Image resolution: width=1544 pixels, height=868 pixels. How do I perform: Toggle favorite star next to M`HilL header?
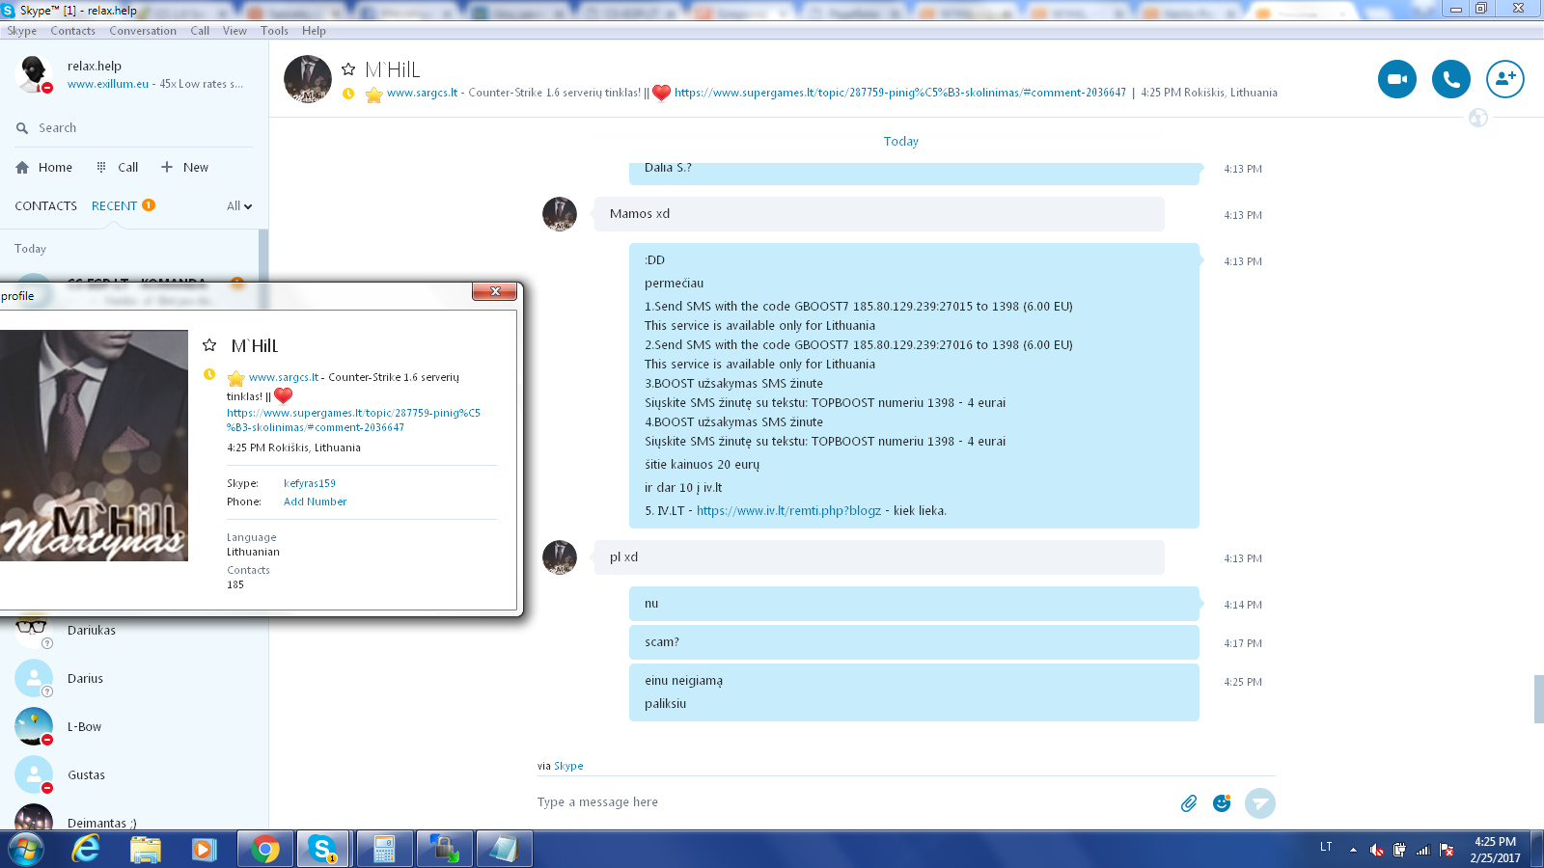(x=348, y=69)
